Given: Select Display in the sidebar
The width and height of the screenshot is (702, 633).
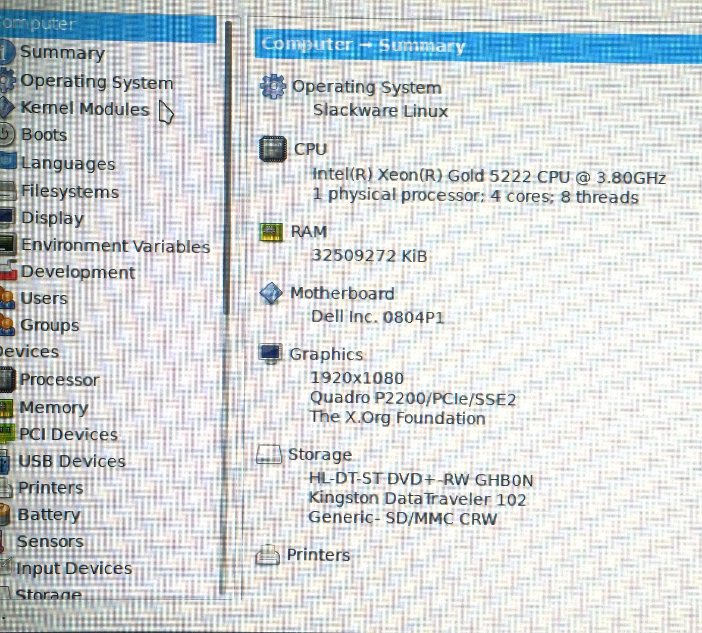Looking at the screenshot, I should (x=52, y=218).
